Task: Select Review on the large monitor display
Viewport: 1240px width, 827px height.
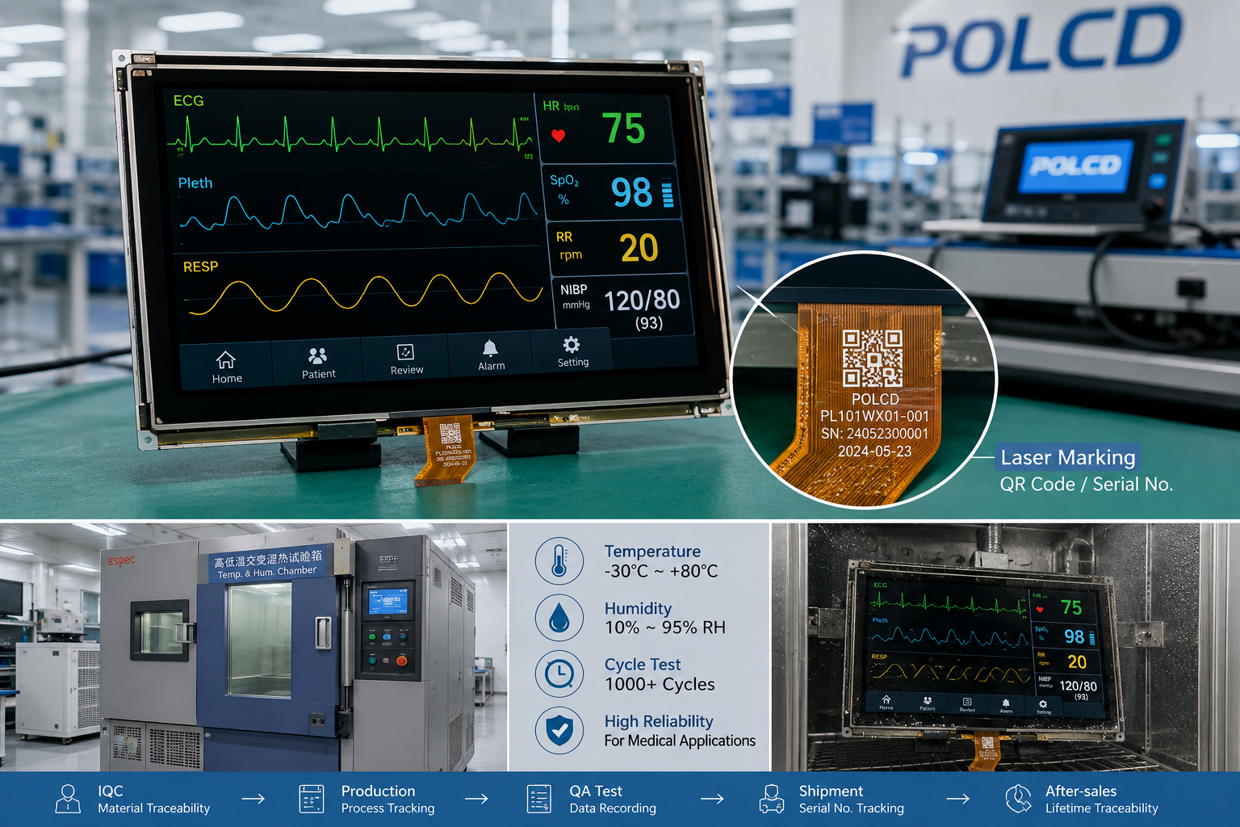Action: tap(406, 359)
